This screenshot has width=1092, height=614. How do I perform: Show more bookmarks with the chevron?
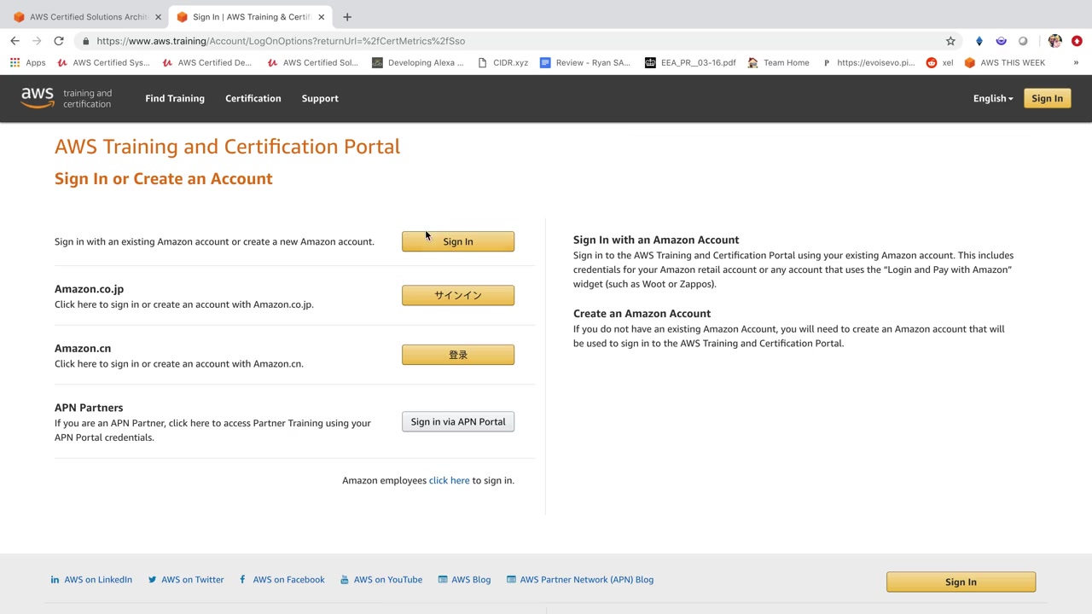(x=1076, y=62)
